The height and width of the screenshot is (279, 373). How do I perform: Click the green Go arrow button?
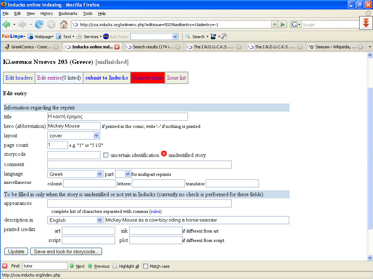point(283,24)
